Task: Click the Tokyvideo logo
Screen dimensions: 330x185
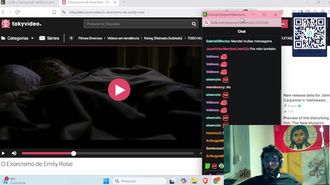Action: pos(21,24)
